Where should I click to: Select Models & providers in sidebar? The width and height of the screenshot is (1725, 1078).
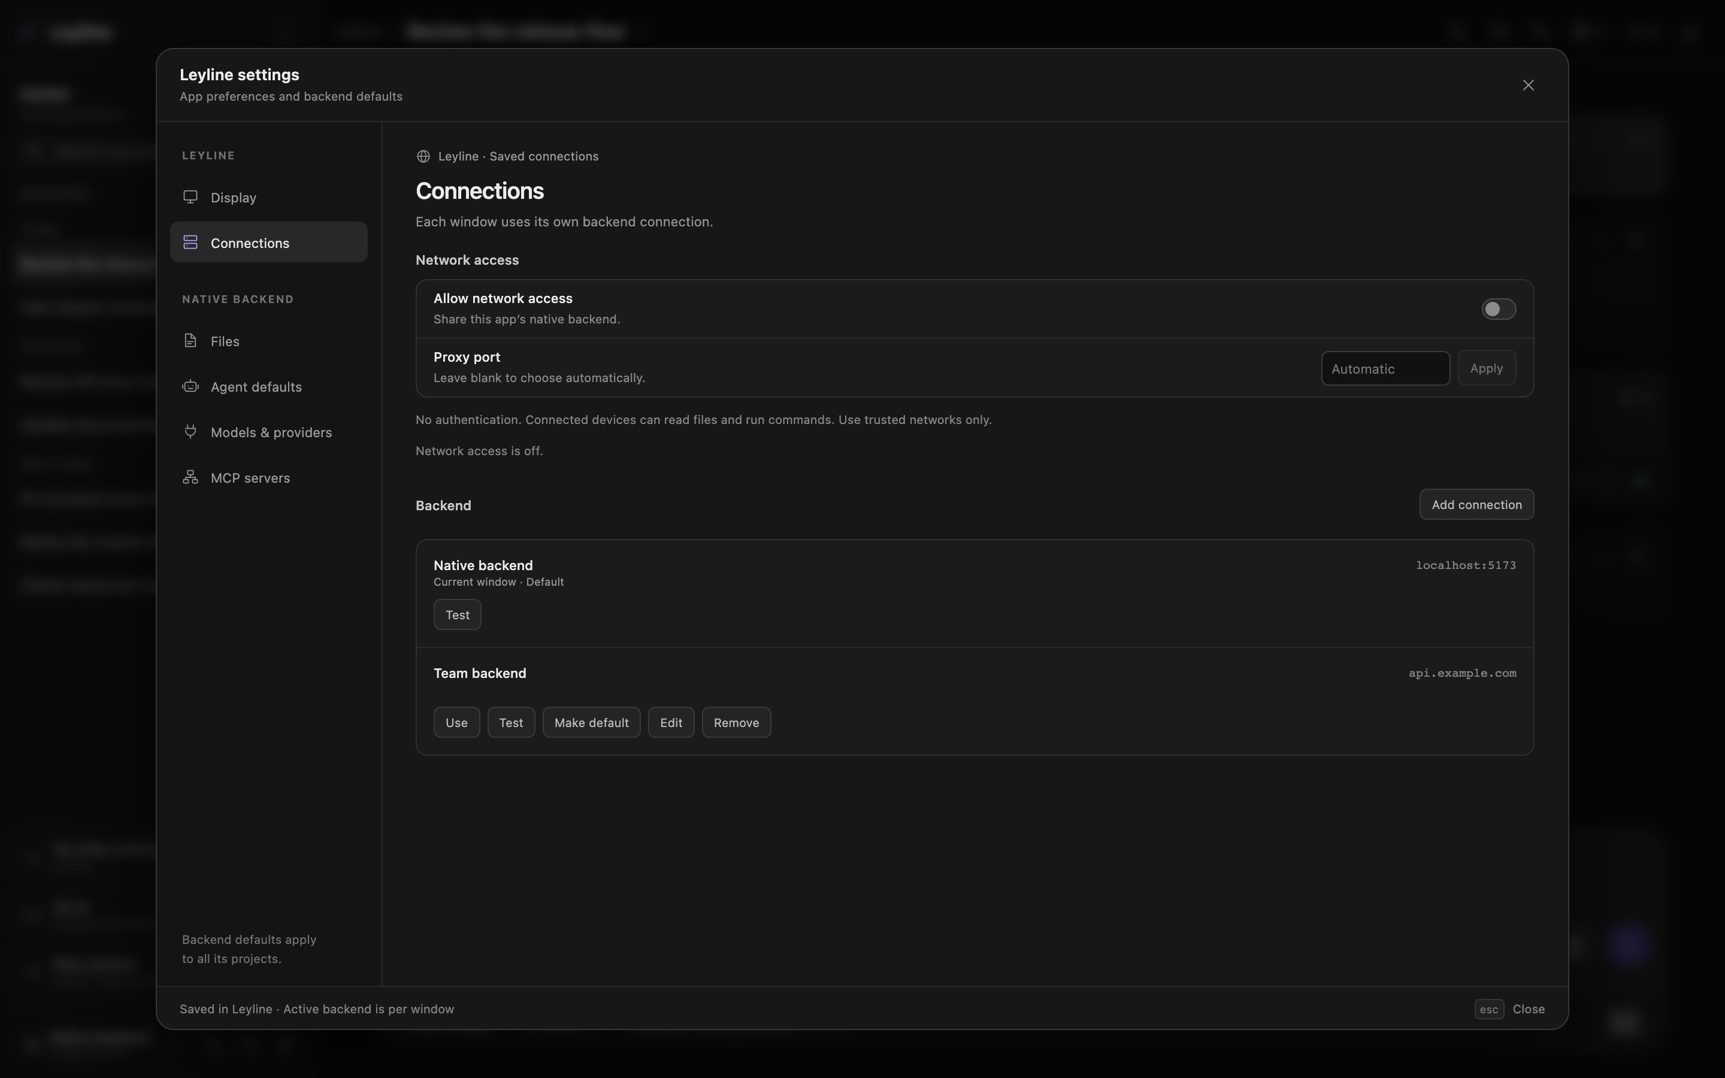tap(269, 432)
